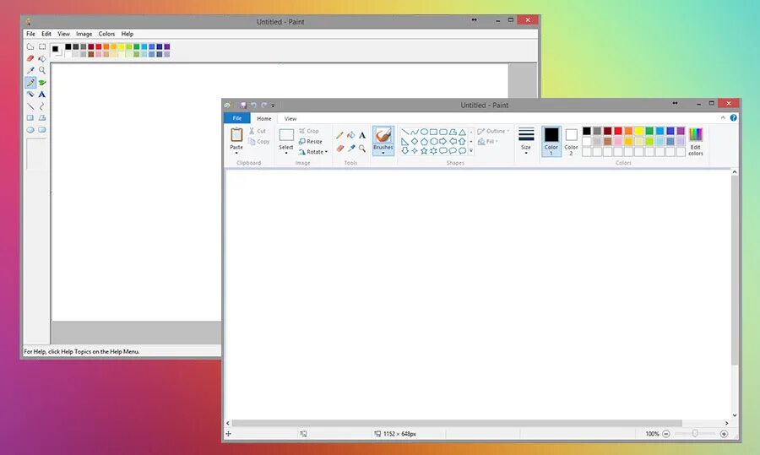
Task: Open Paint Help question mark icon
Action: tap(733, 117)
